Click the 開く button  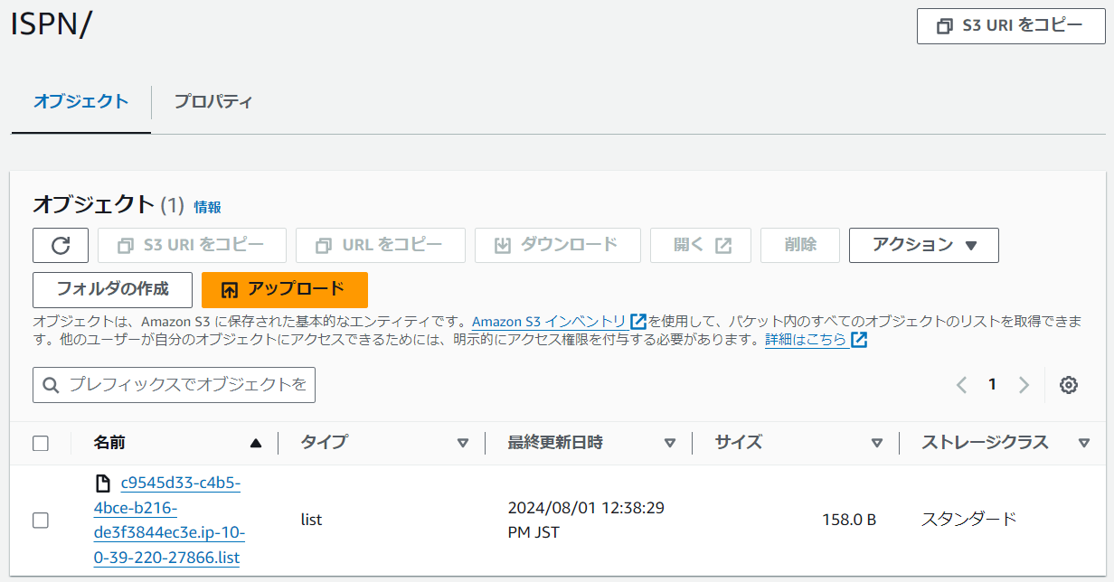click(x=701, y=245)
